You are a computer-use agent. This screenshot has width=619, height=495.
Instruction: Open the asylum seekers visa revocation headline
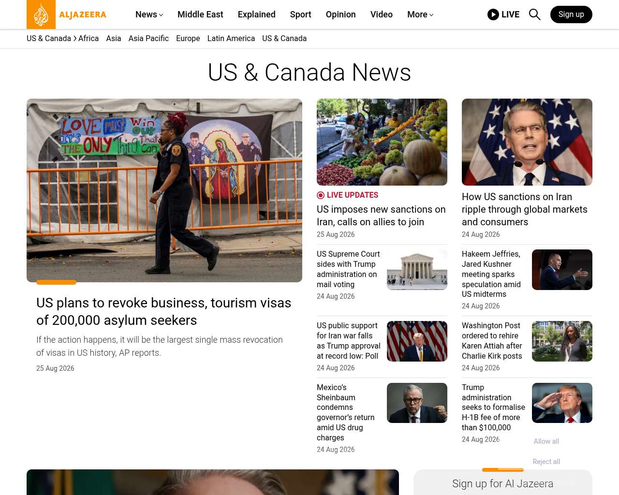[x=164, y=311]
